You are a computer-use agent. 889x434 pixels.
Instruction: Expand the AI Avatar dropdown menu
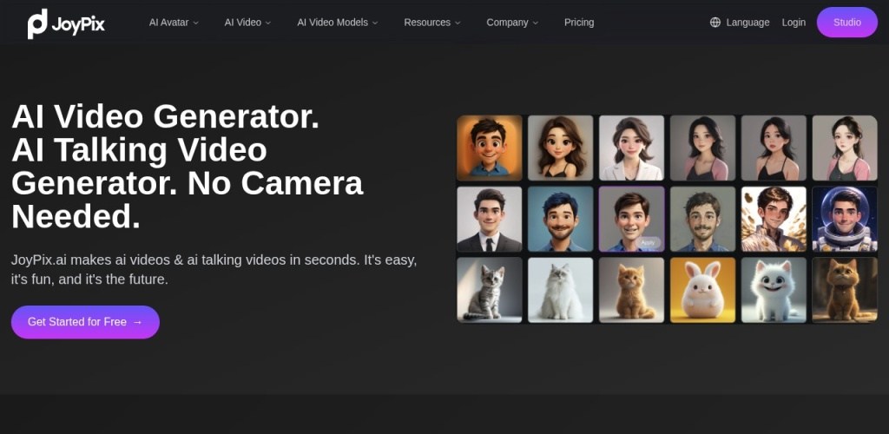pos(174,23)
